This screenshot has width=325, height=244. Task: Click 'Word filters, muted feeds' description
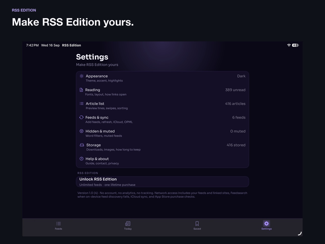click(x=104, y=136)
